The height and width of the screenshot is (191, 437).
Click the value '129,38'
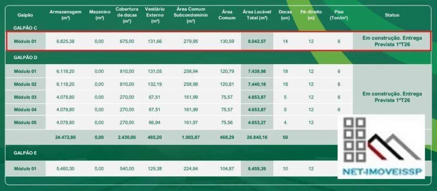(x=155, y=169)
